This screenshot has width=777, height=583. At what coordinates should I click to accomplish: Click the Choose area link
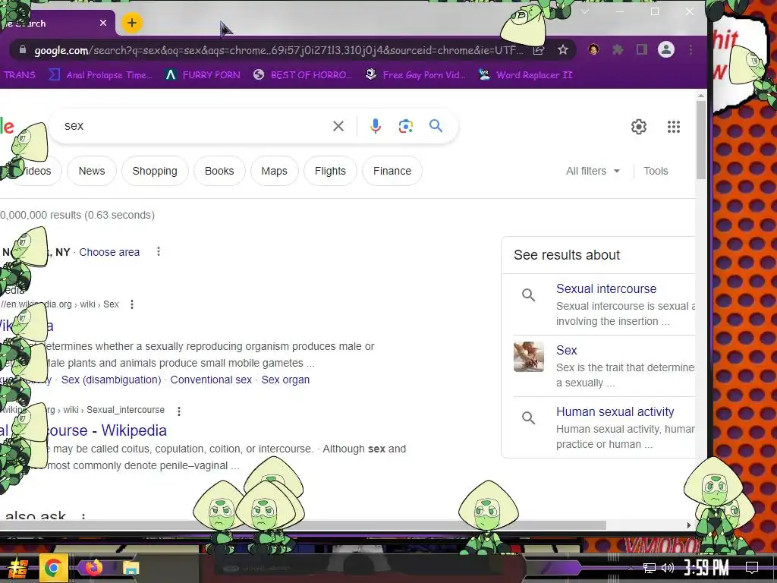pyautogui.click(x=109, y=252)
